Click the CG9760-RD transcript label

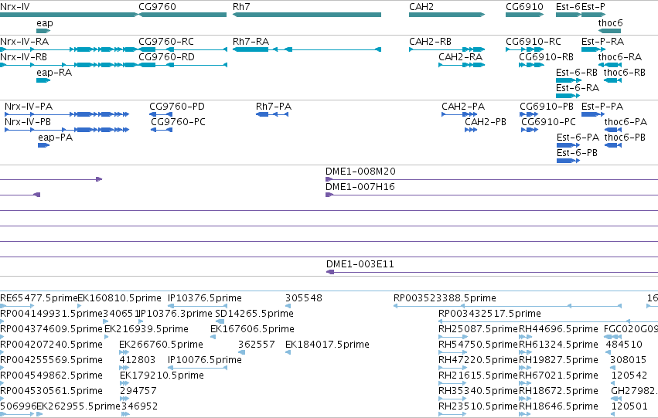tap(166, 57)
